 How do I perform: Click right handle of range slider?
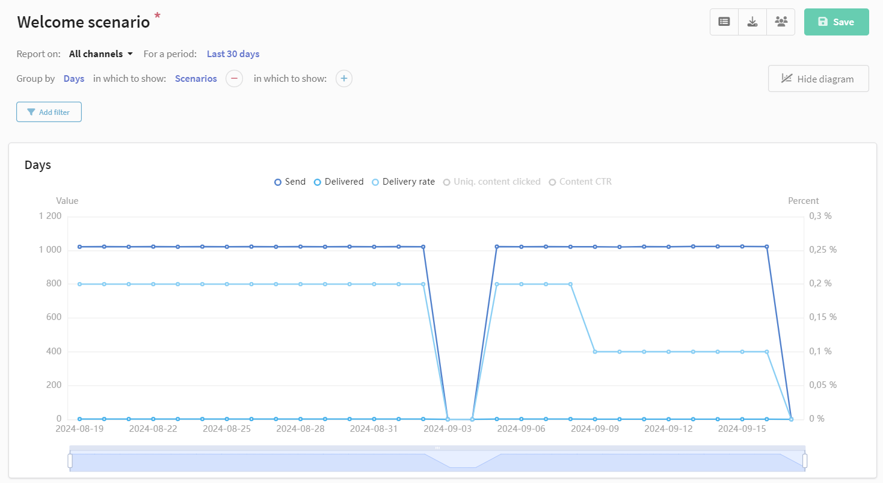(x=805, y=461)
